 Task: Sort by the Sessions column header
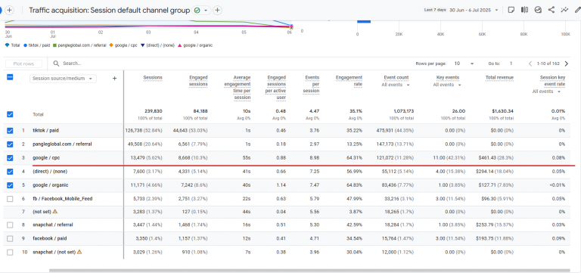[x=153, y=77]
